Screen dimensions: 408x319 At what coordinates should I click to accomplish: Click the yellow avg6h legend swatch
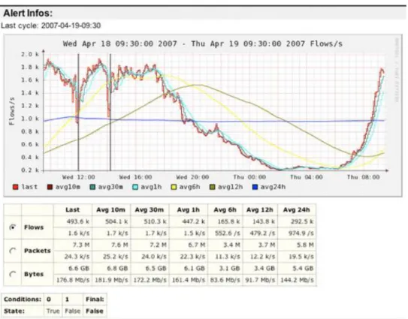(x=174, y=187)
